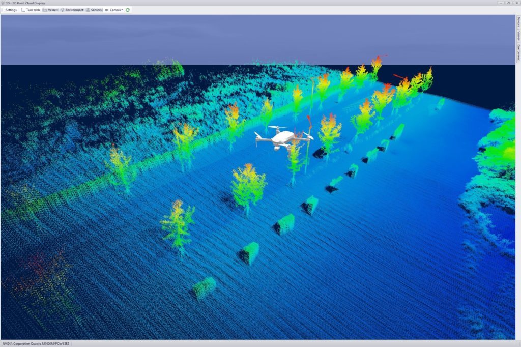521x347 pixels.
Task: Click the Turn table axis icon
Action: (x=23, y=10)
